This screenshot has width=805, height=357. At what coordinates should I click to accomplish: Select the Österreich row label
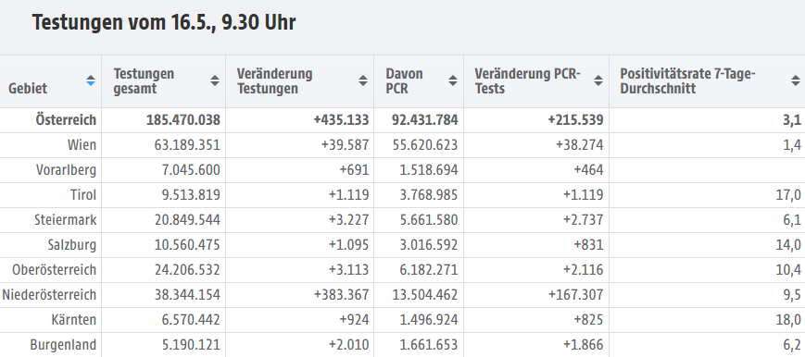pyautogui.click(x=66, y=120)
